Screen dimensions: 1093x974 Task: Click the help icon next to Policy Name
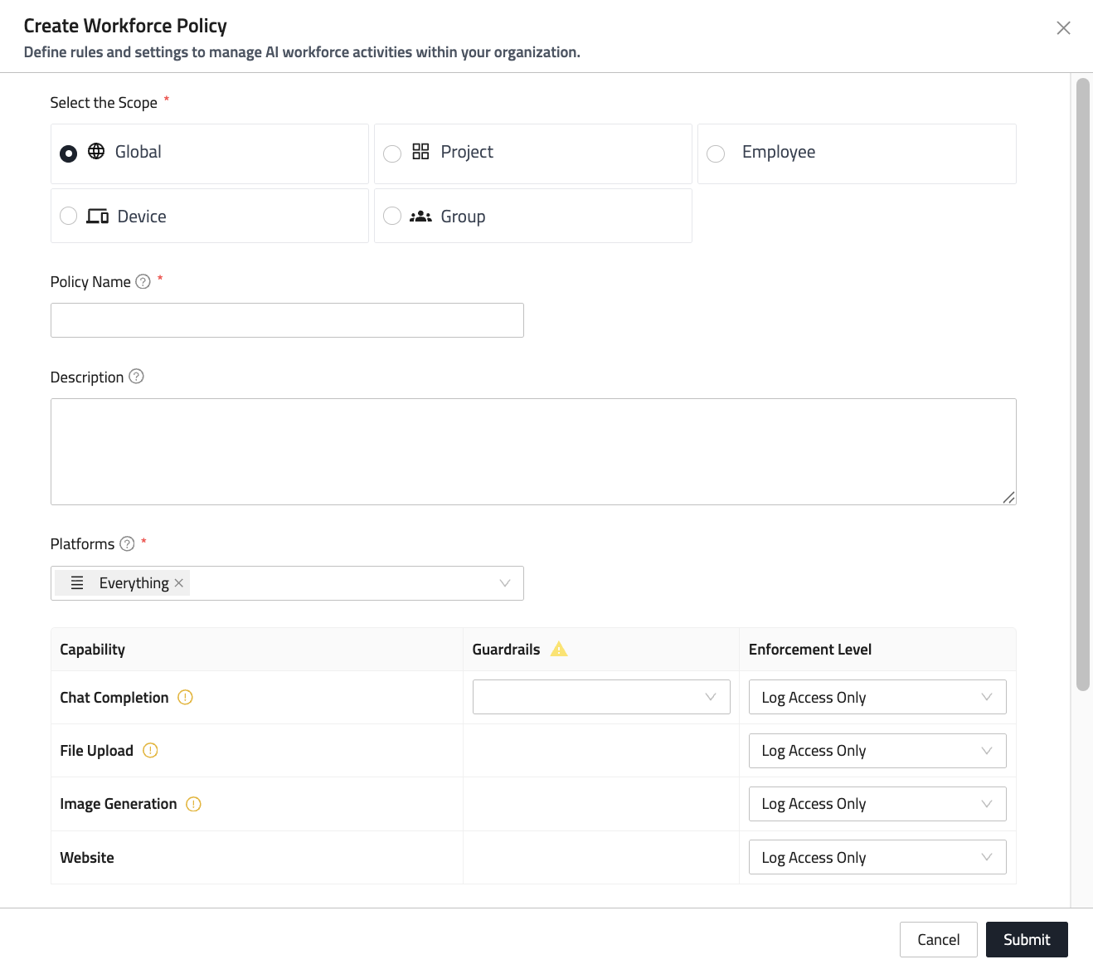click(143, 281)
